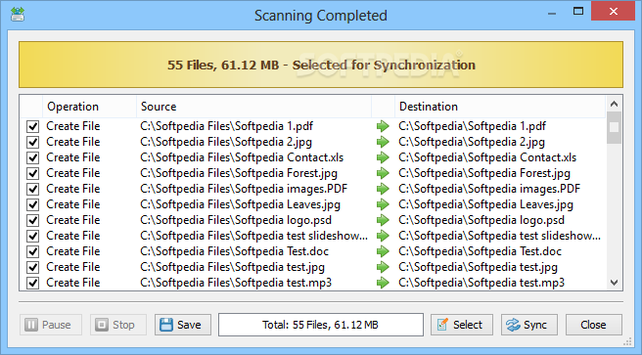Click the green arrow beside Softpedia logo.psd
Image resolution: width=642 pixels, height=355 pixels.
(x=383, y=220)
